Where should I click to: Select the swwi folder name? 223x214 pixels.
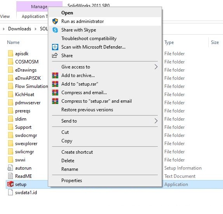click(20, 160)
